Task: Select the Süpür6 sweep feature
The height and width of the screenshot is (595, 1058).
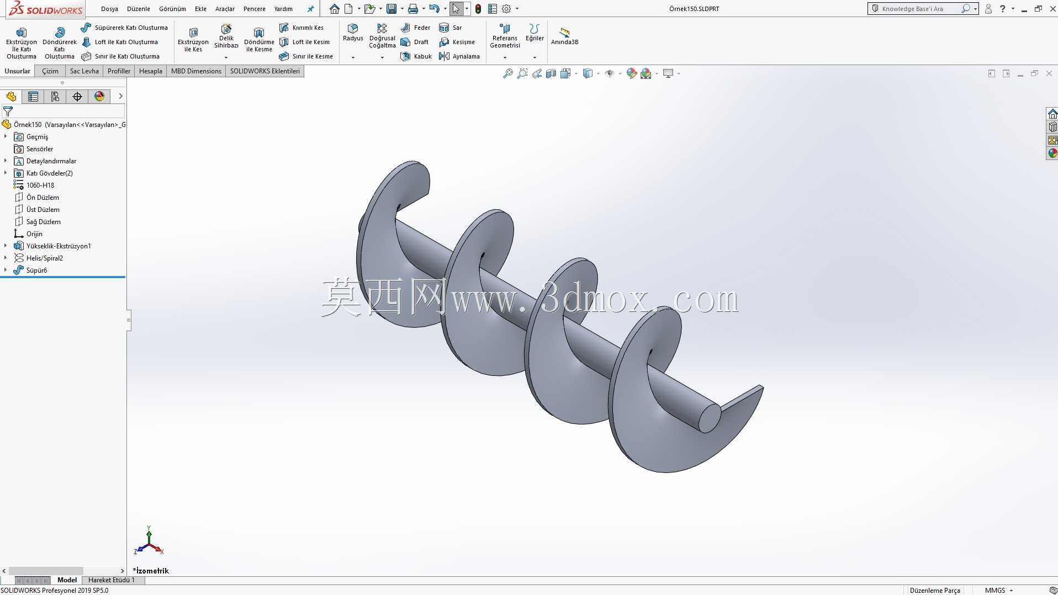Action: [x=36, y=270]
